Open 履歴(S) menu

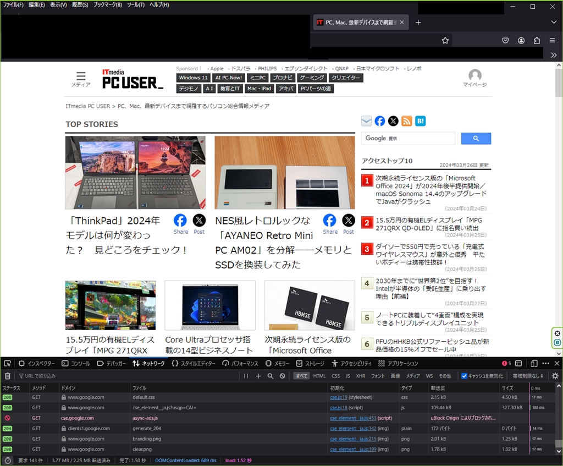tap(80, 4)
